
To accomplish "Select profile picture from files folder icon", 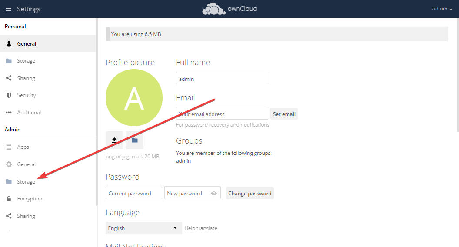I will pyautogui.click(x=135, y=140).
